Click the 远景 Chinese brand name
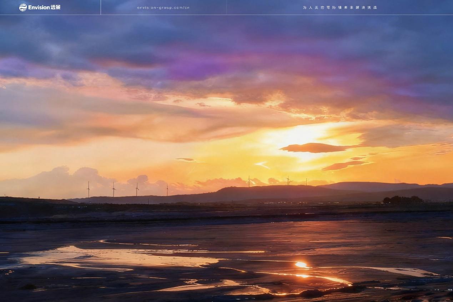The height and width of the screenshot is (302, 453). [x=55, y=7]
